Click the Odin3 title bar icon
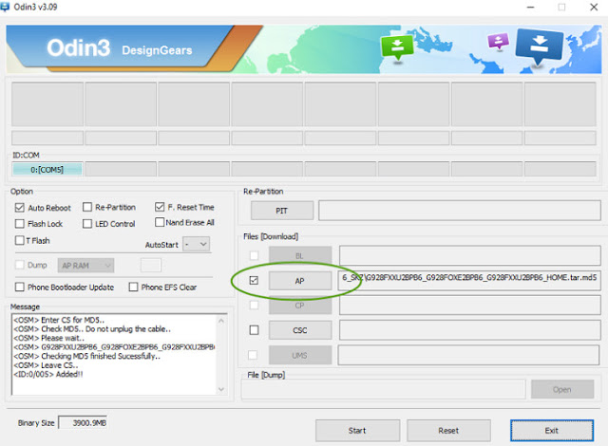The height and width of the screenshot is (446, 608). click(5, 7)
